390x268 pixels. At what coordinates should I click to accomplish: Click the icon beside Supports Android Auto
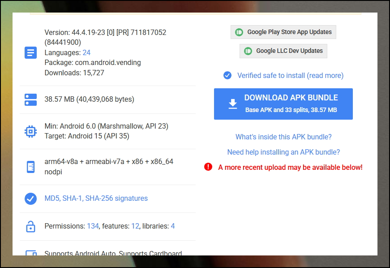click(x=31, y=253)
